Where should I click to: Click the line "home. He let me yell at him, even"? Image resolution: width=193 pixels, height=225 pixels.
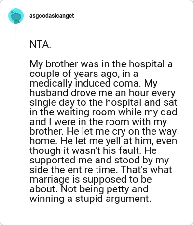103,141
